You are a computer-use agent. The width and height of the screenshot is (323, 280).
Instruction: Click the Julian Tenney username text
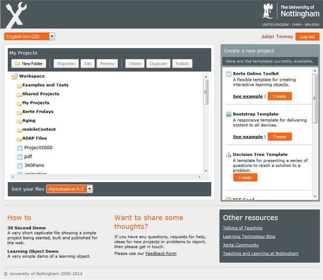tap(277, 37)
